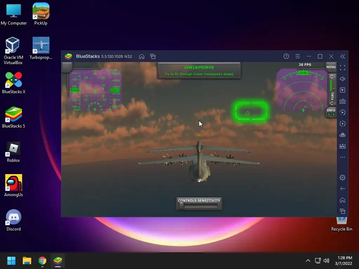The height and width of the screenshot is (269, 359).
Task: Show hidden system tray icons
Action: pos(308,261)
